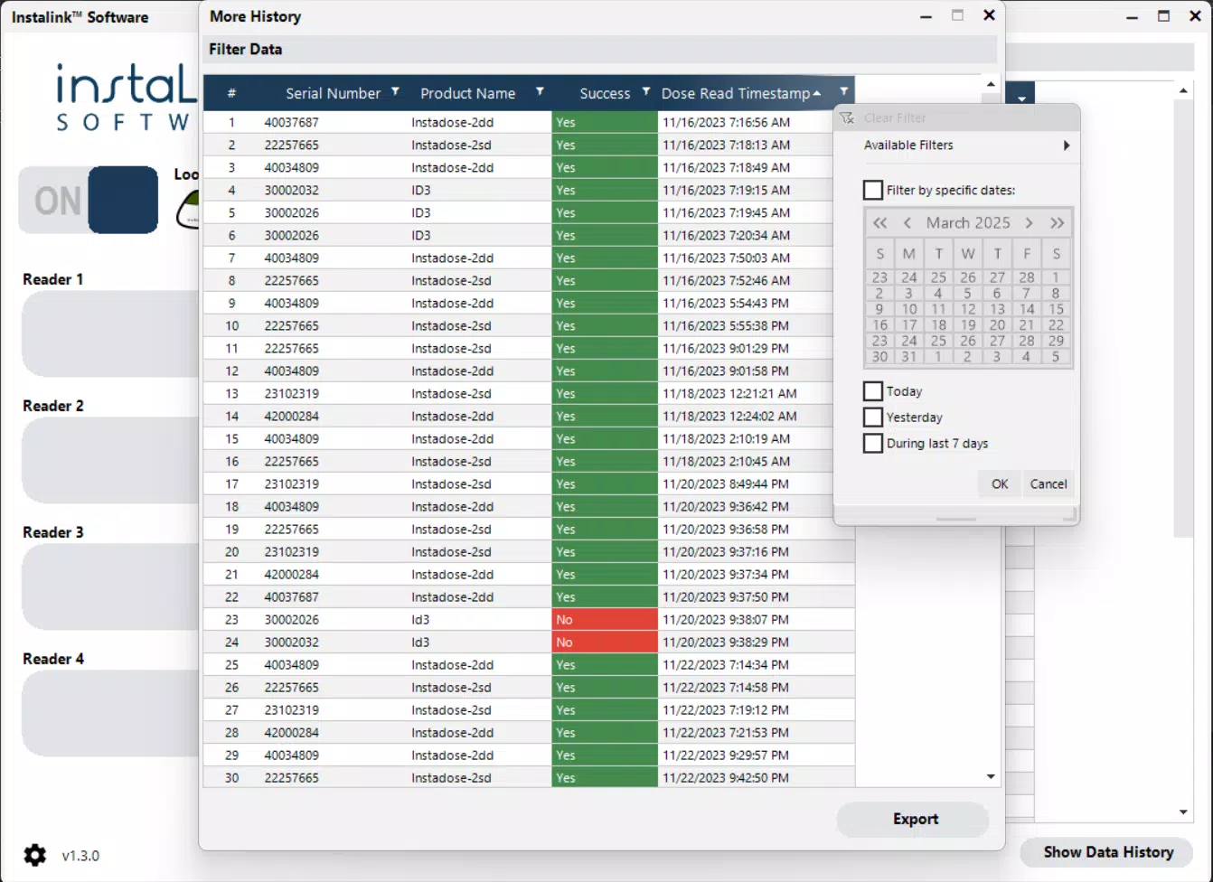Open filter for Dose Read Timestamp column
Image resolution: width=1213 pixels, height=882 pixels.
pos(843,92)
